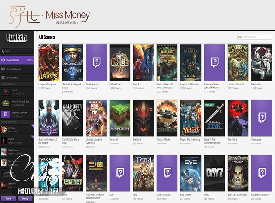Screen dimensions: 275x203
Task: Open Magic The Gathering cover
Action: tap(191, 118)
